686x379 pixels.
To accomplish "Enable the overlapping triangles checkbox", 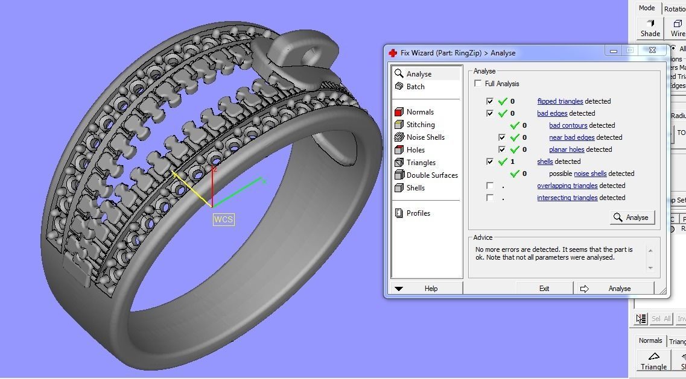I will pos(489,186).
